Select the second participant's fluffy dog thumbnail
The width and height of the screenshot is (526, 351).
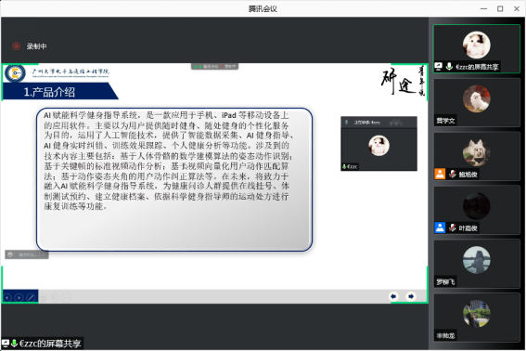tap(476, 98)
